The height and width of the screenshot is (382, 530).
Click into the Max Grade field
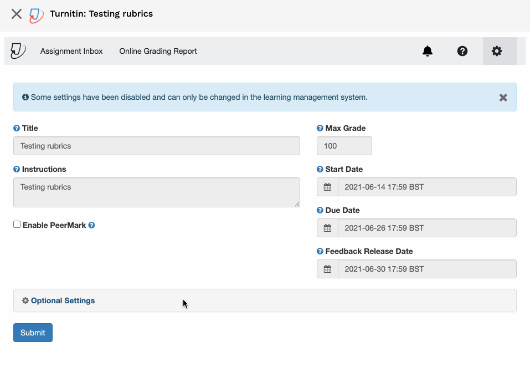click(x=344, y=146)
